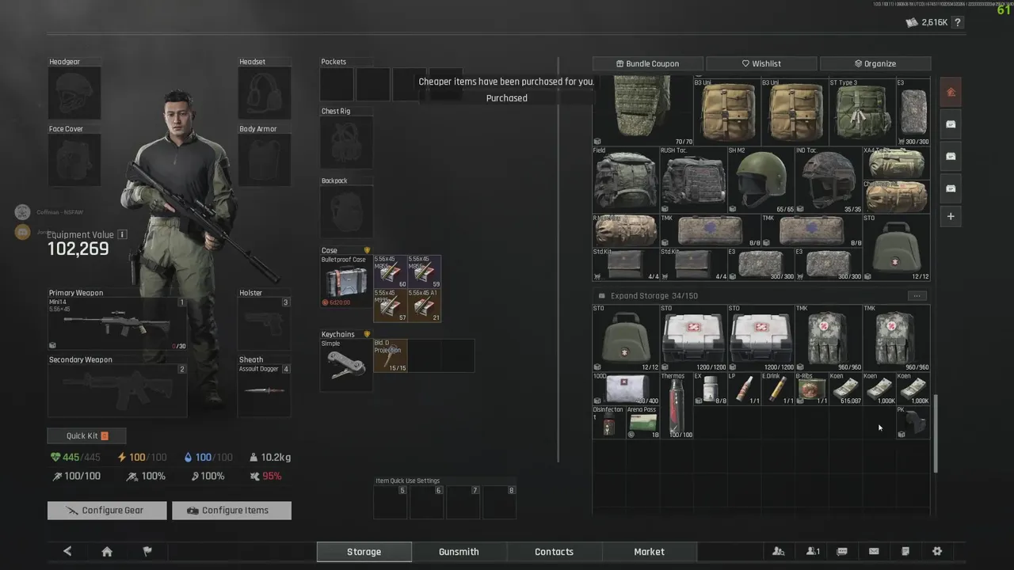Select the E.Drink item
This screenshot has width=1014, height=570.
point(778,389)
